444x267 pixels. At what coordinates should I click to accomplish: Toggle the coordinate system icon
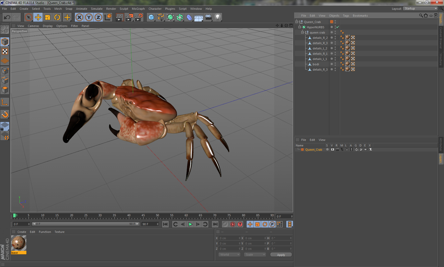(108, 17)
